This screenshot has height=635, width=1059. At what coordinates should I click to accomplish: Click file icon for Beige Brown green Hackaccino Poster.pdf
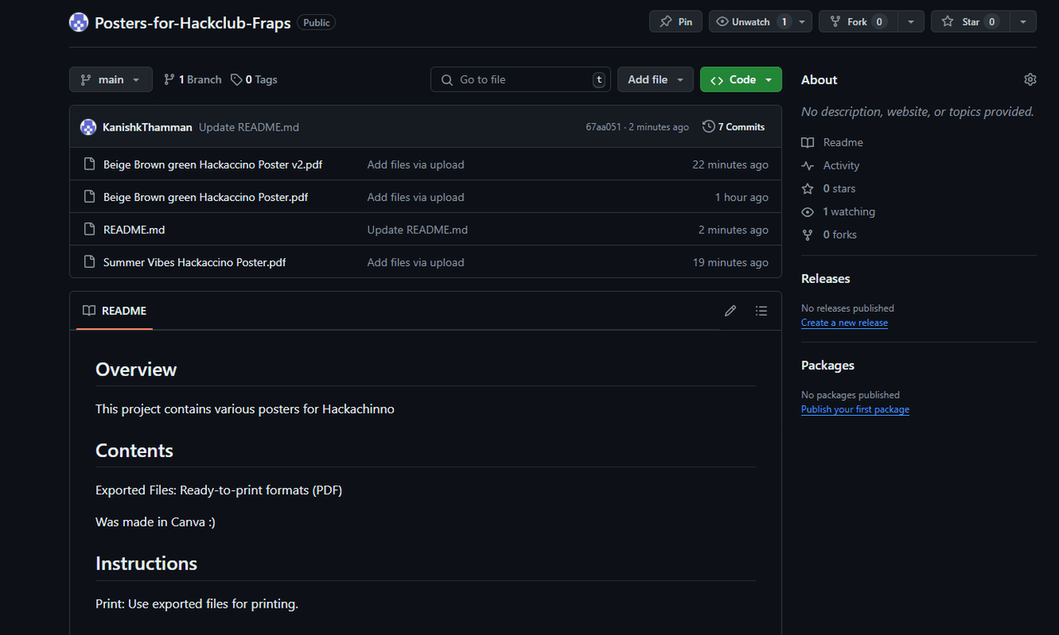click(x=90, y=197)
